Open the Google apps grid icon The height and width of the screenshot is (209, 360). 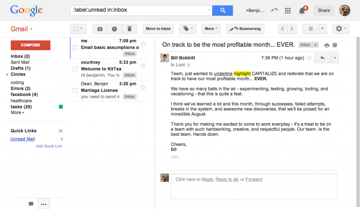tap(288, 11)
